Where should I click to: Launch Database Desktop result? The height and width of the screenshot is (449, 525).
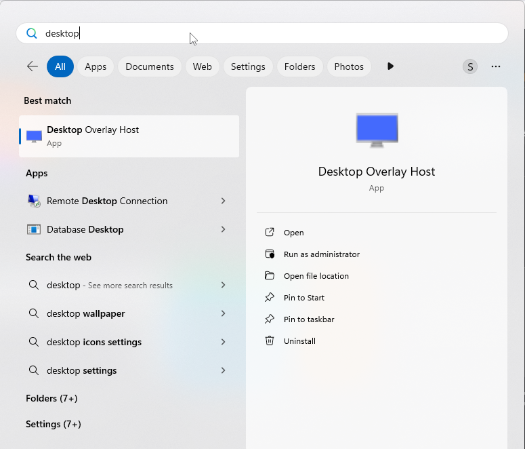click(129, 229)
